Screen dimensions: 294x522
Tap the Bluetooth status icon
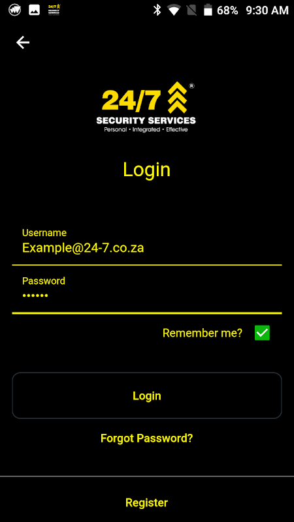157,10
